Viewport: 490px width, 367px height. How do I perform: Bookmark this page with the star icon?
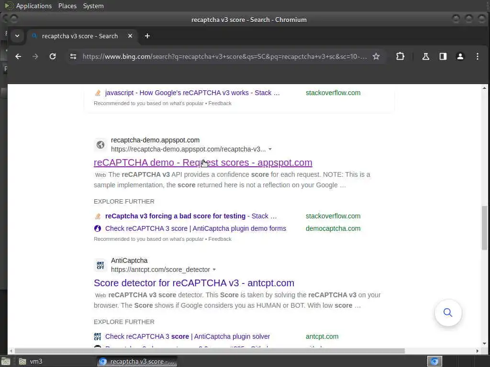376,56
